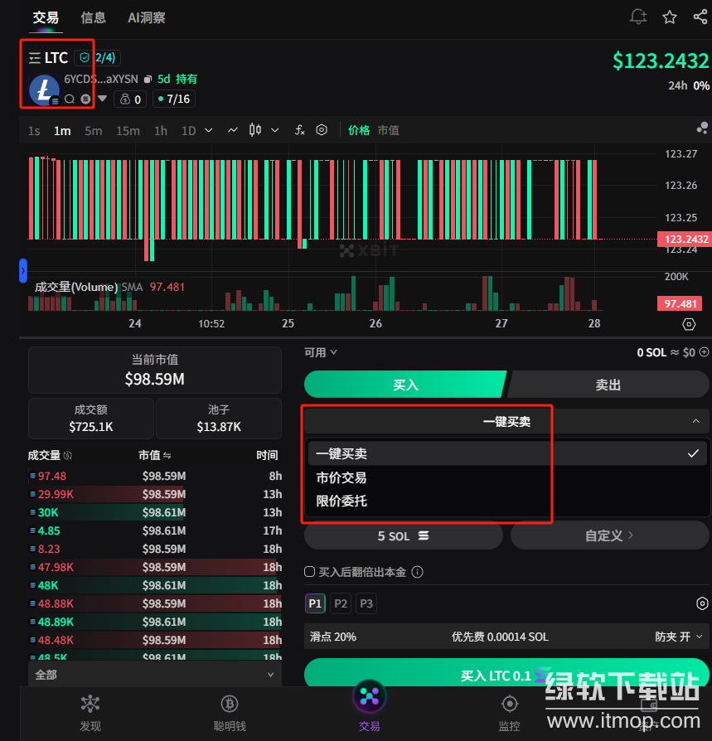Open chart settings hexagon icon in toolbar
Image resolution: width=712 pixels, height=741 pixels.
pyautogui.click(x=322, y=130)
